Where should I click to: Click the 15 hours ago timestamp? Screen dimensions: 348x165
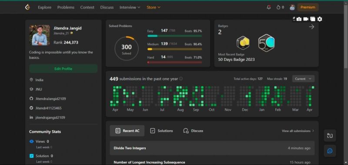[x=300, y=162]
